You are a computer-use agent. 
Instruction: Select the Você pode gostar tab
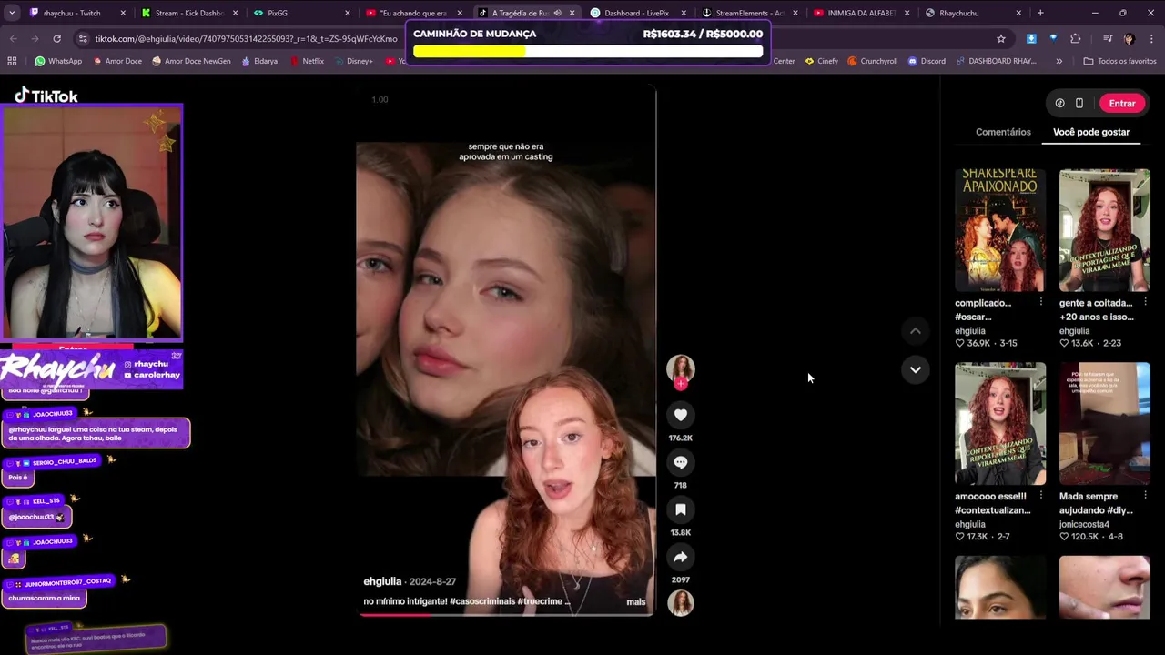(x=1091, y=132)
